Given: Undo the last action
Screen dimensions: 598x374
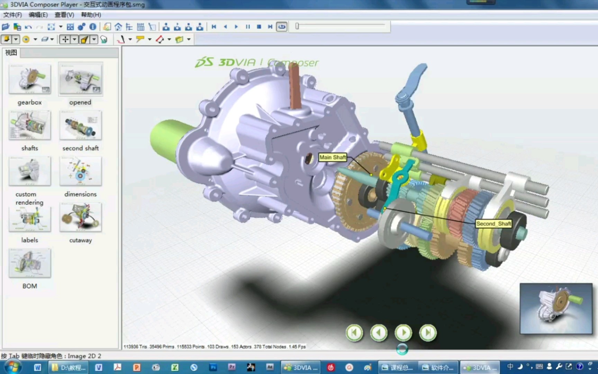Looking at the screenshot, I should click(28, 27).
